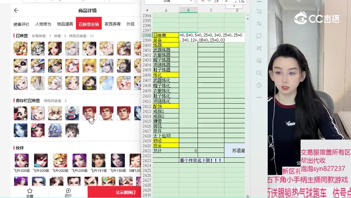351x198 pixels.
Task: Select the blue ghost face summon thumbnail
Action: click(55, 130)
